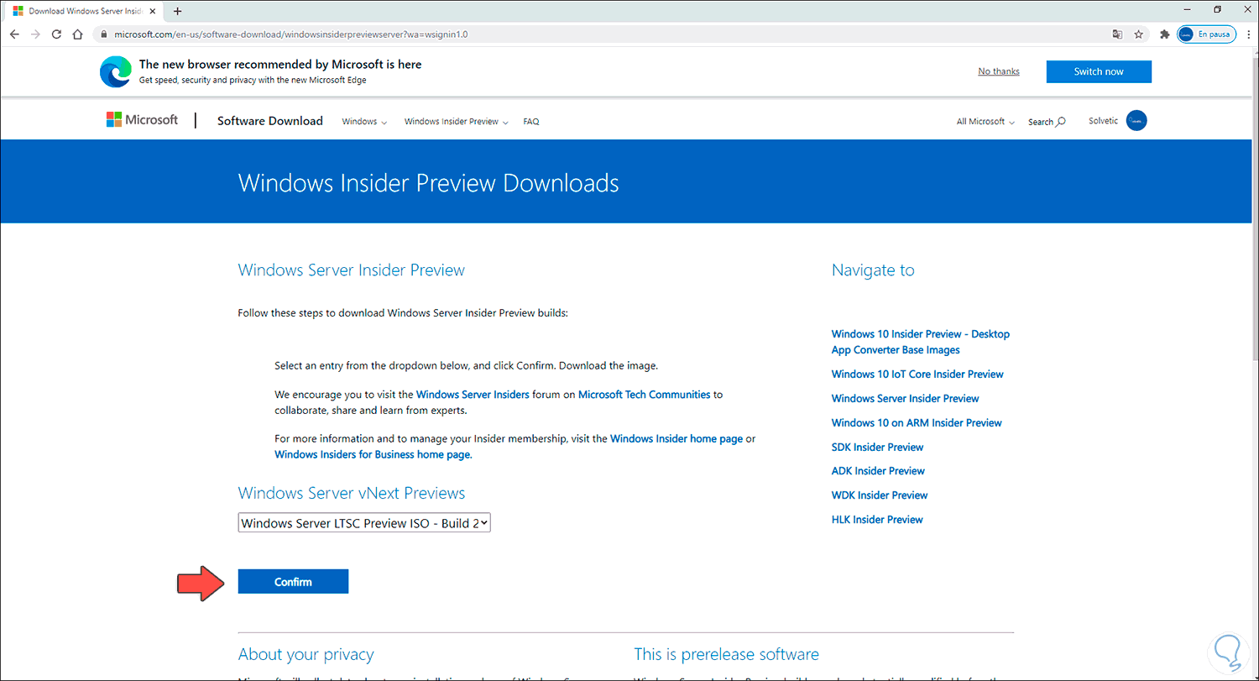Open the FAQ menu item
The height and width of the screenshot is (681, 1259).
[531, 122]
